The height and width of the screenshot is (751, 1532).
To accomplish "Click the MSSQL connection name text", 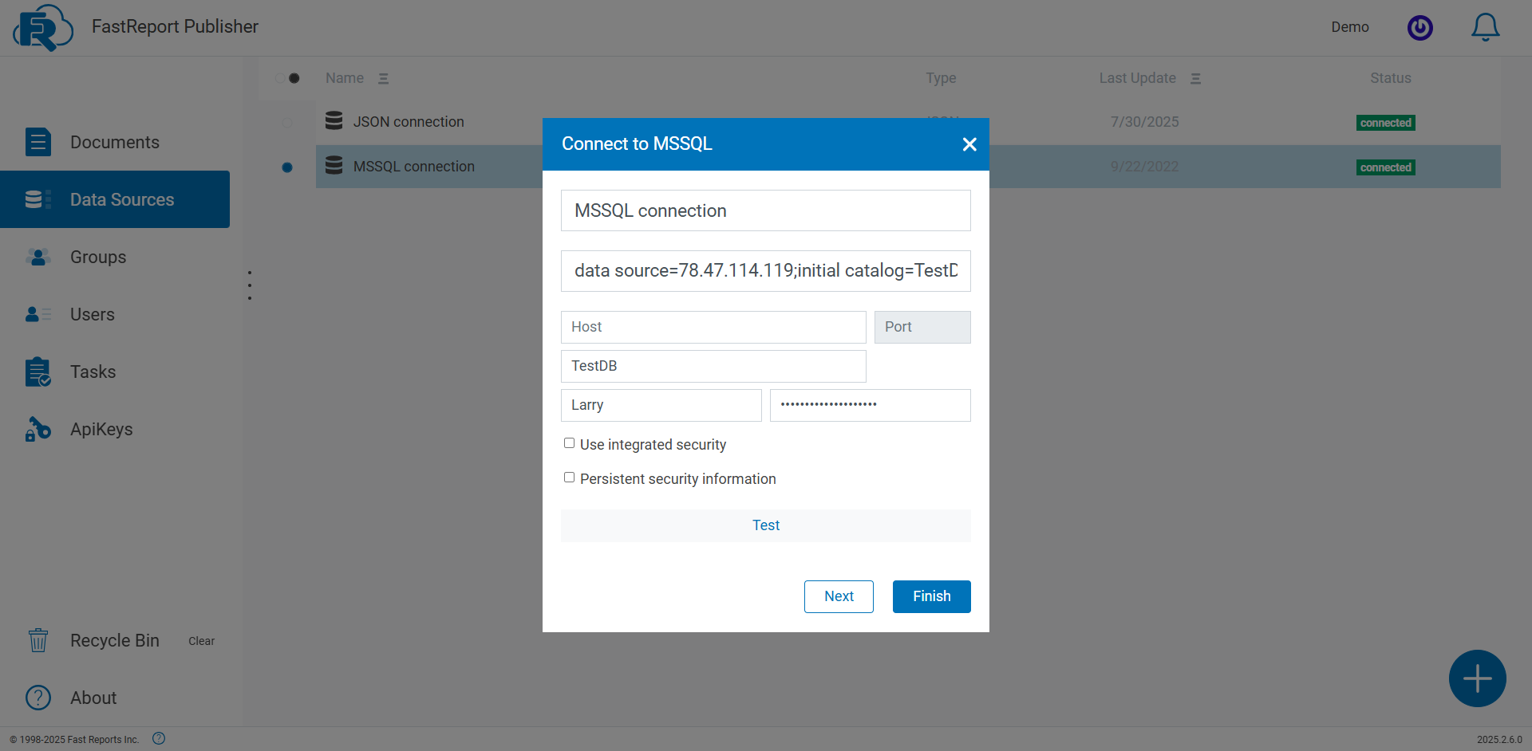I will coord(414,167).
